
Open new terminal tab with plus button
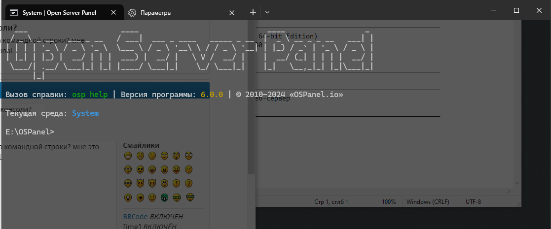[253, 13]
